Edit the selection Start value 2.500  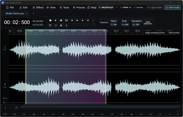pos(114,25)
